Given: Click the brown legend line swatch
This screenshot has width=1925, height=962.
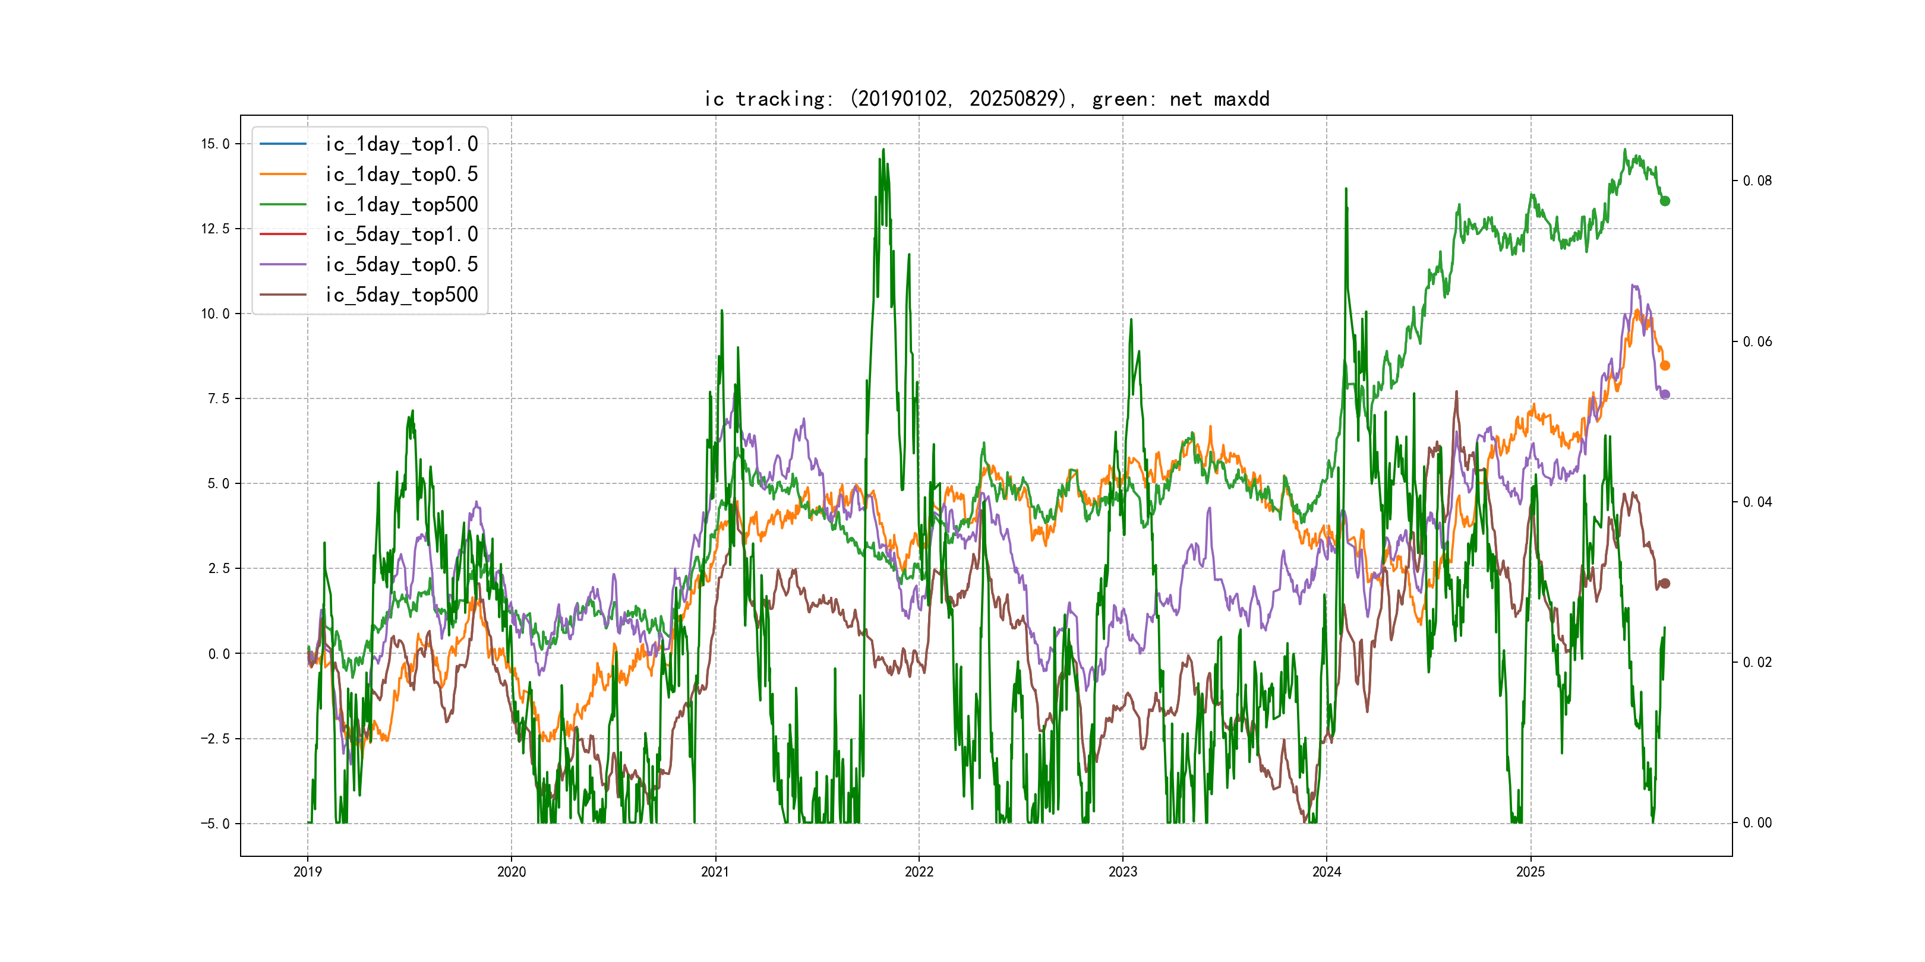Looking at the screenshot, I should click(x=283, y=295).
